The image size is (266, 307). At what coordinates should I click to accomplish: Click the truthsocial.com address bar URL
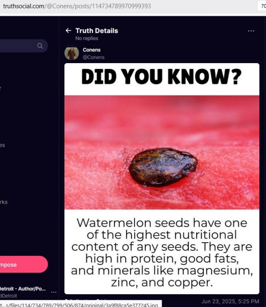point(77,6)
